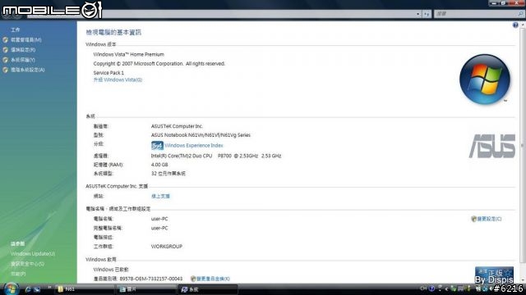Image resolution: width=526 pixels, height=295 pixels.
Task: Open Windows Update (U) in See also
Action: (x=33, y=254)
